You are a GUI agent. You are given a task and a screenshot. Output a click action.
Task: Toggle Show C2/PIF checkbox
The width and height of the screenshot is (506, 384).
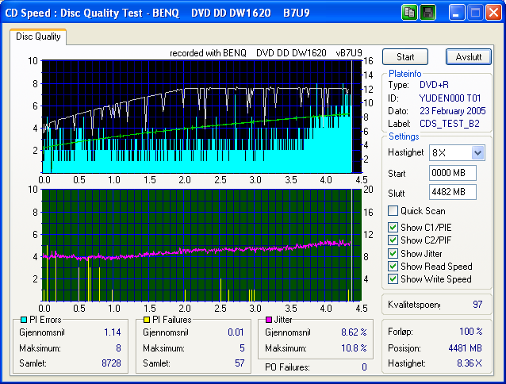click(393, 240)
